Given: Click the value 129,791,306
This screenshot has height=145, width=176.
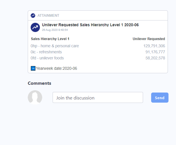Looking at the screenshot, I should (x=154, y=46).
